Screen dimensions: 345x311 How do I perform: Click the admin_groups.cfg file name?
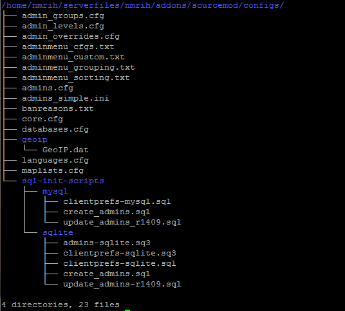(x=63, y=16)
